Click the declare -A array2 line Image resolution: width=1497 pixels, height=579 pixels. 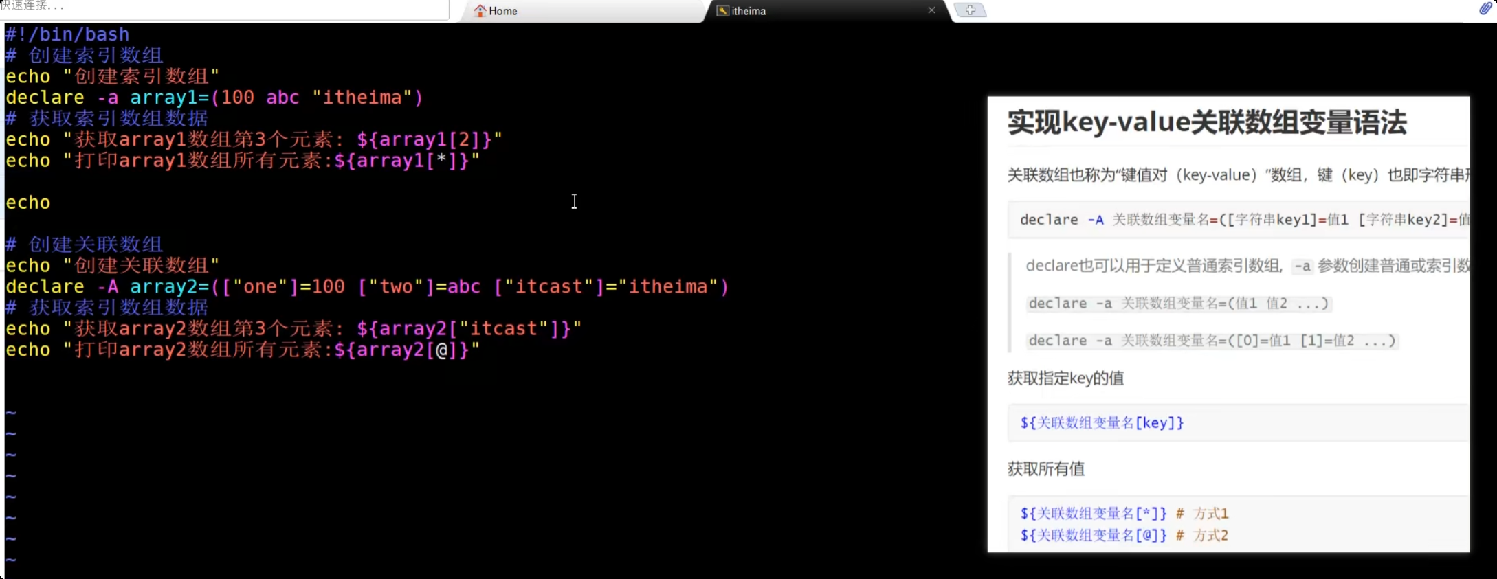point(367,286)
